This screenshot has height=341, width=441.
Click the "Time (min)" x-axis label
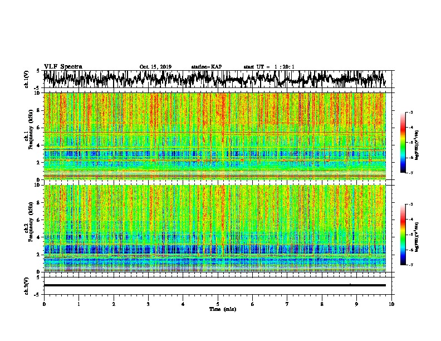pyautogui.click(x=223, y=309)
